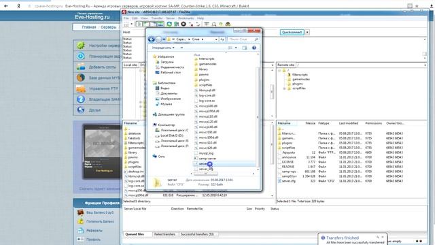Sort remote list by Filesize column
The width and height of the screenshot is (435, 245).
point(310,123)
